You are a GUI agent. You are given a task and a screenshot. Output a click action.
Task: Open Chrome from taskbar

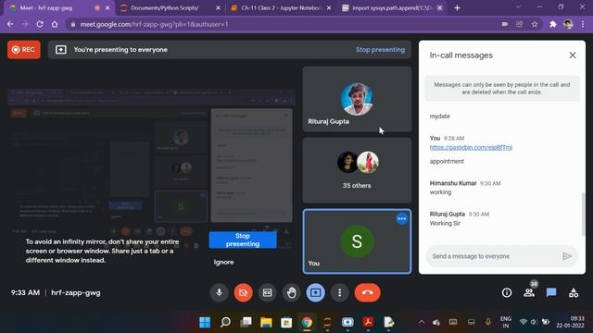307,322
